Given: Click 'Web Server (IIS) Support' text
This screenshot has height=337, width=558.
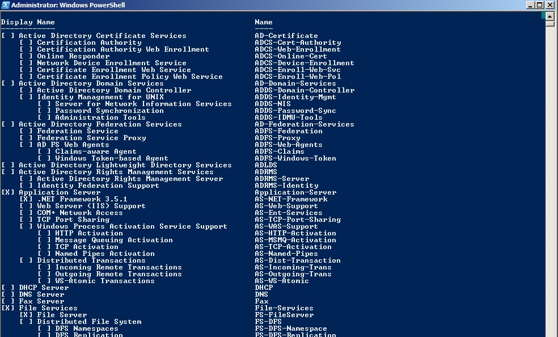Looking at the screenshot, I should (91, 206).
